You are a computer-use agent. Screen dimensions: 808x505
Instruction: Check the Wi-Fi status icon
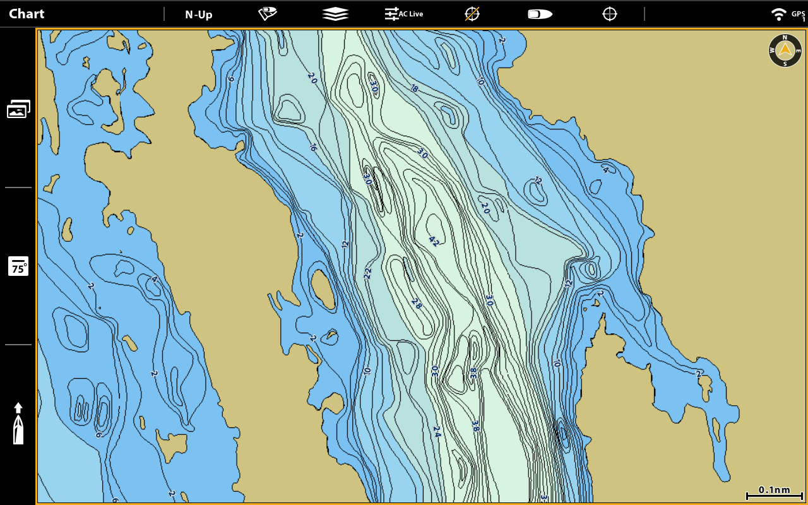pos(779,14)
